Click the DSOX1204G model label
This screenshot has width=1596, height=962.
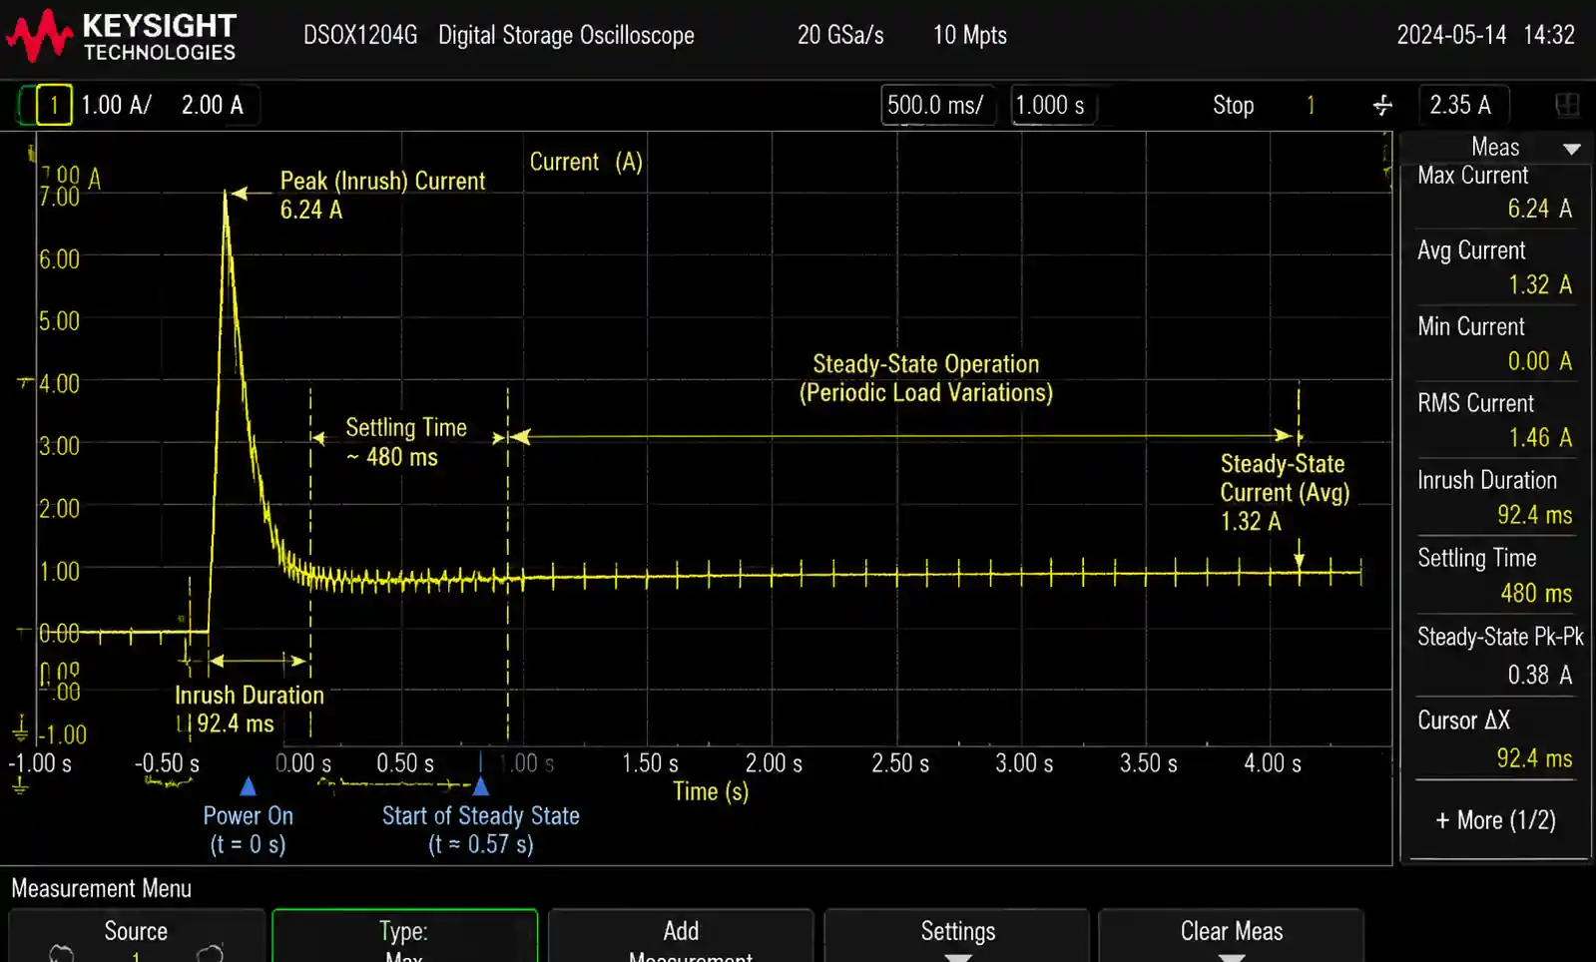tap(360, 35)
